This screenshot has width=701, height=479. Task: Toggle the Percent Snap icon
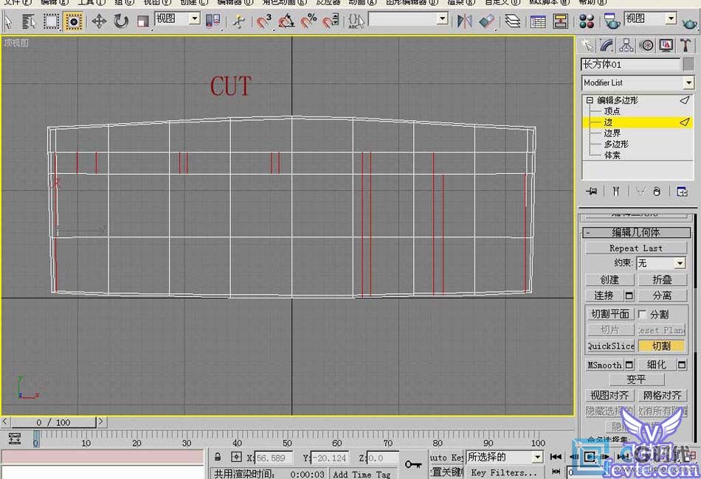click(308, 21)
